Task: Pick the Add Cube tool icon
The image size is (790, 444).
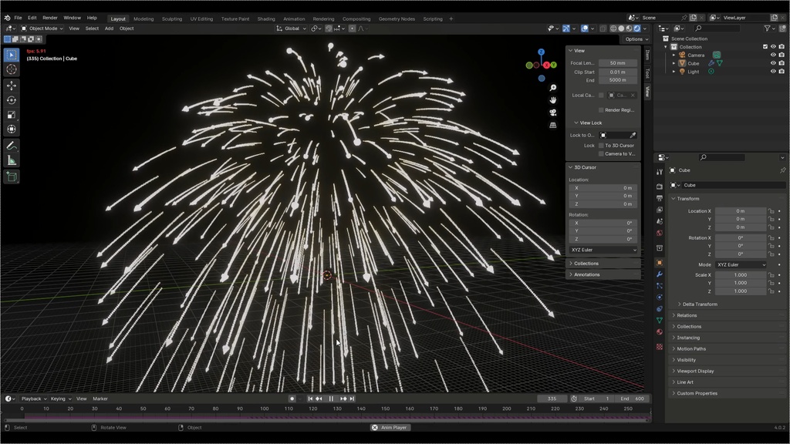Action: [x=12, y=177]
